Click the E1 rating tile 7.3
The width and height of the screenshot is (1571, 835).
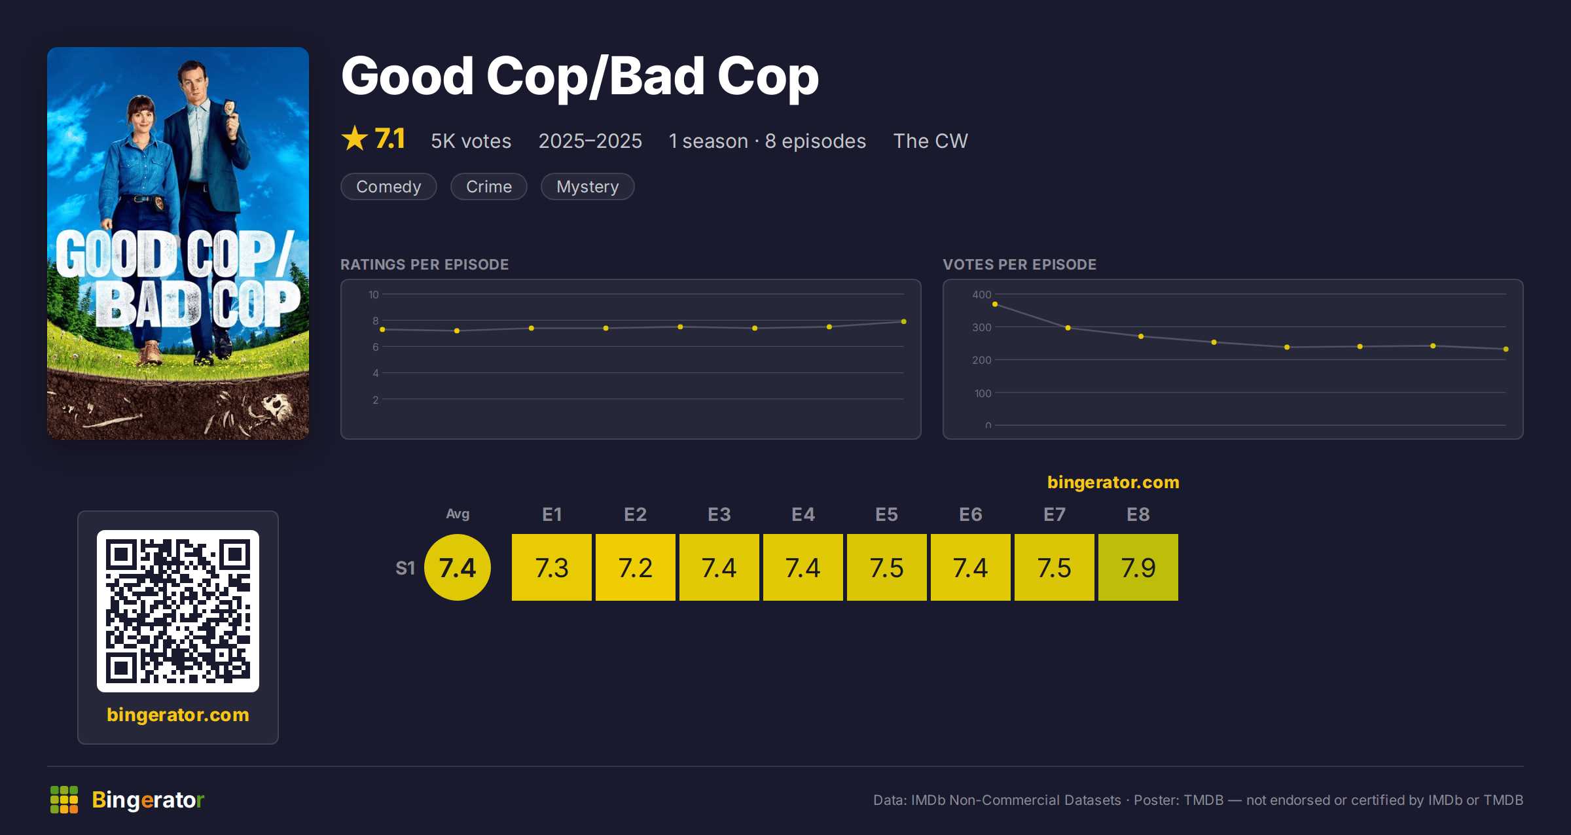(552, 567)
